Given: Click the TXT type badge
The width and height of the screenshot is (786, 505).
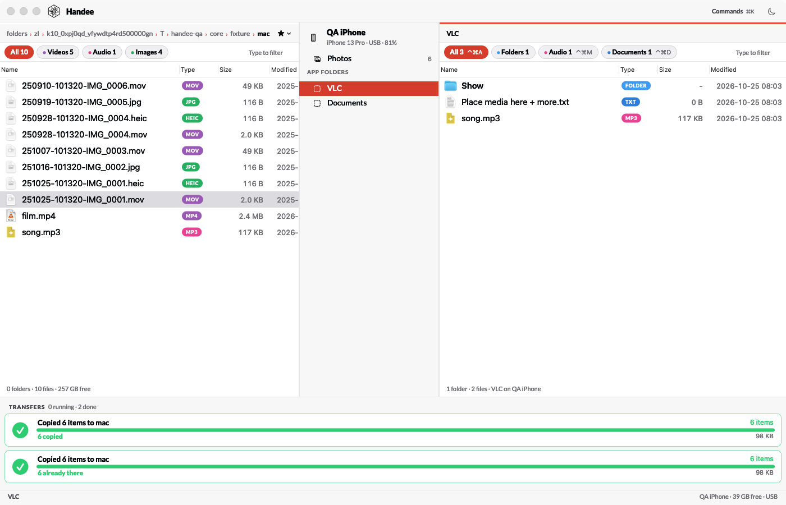Looking at the screenshot, I should coord(630,102).
